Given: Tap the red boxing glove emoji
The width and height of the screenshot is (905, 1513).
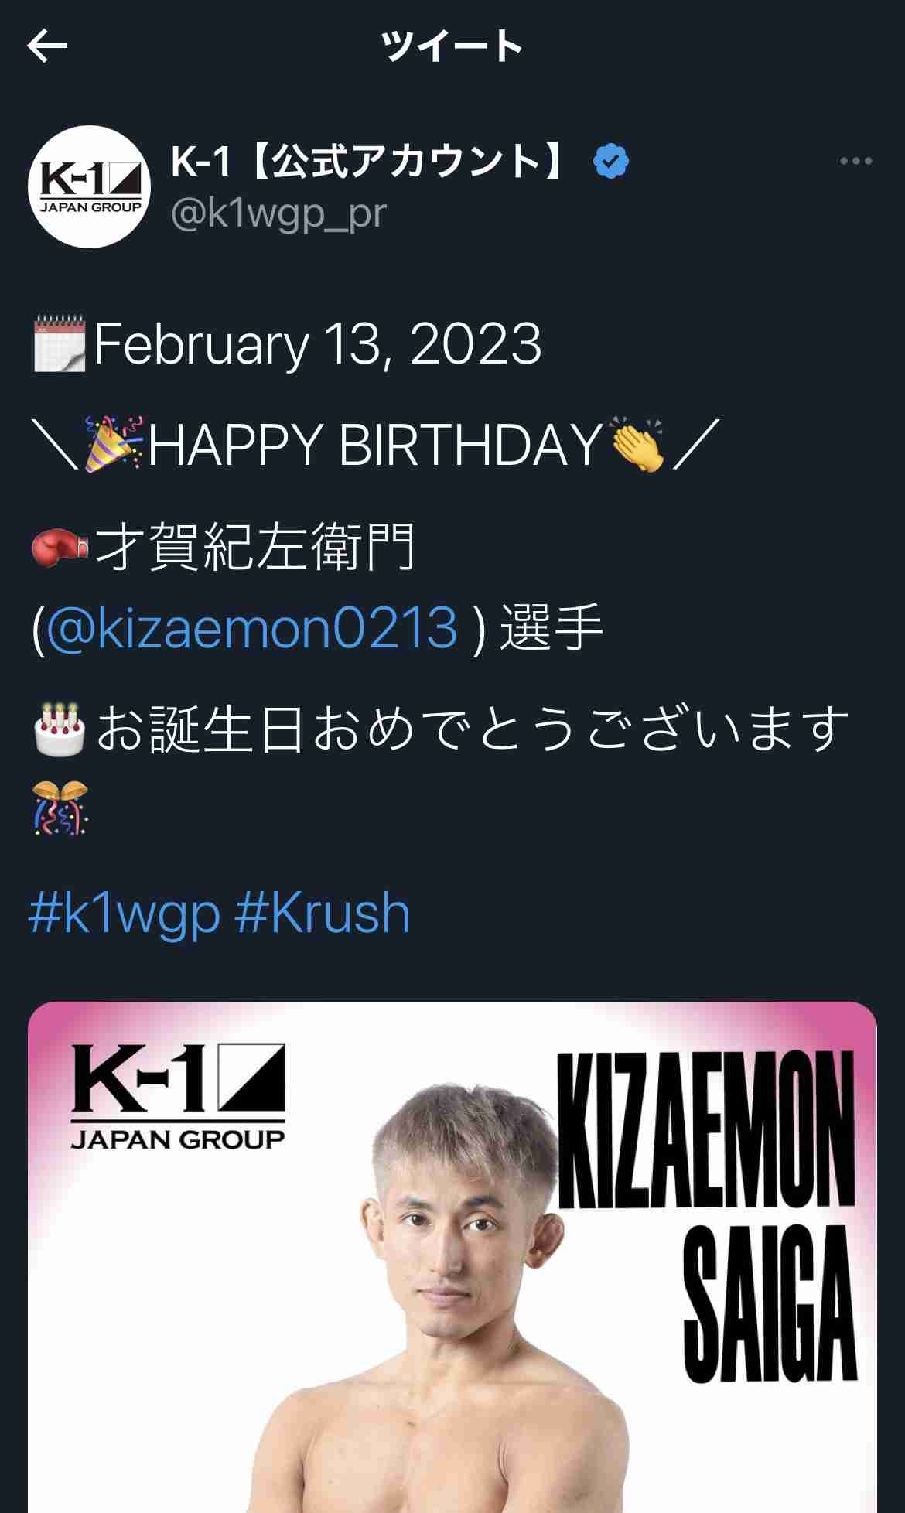Looking at the screenshot, I should (60, 546).
